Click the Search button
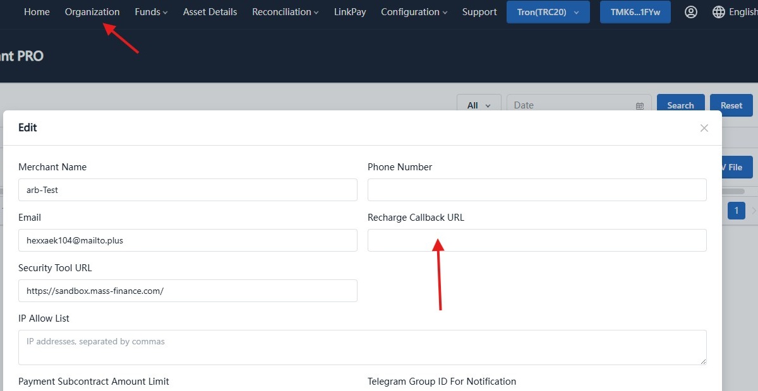The width and height of the screenshot is (758, 391). (x=680, y=105)
